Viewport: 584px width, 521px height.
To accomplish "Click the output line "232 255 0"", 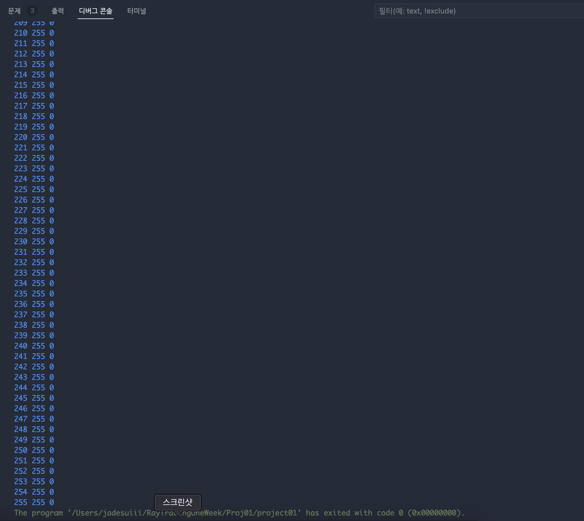I will [34, 262].
